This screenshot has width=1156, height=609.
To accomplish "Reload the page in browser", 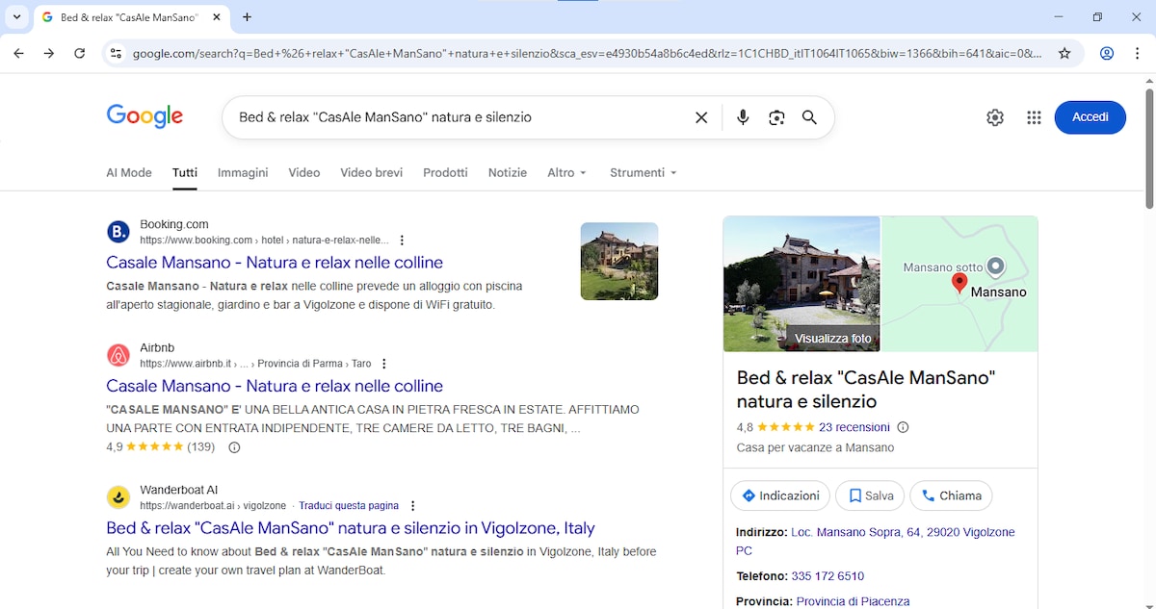I will pos(80,54).
